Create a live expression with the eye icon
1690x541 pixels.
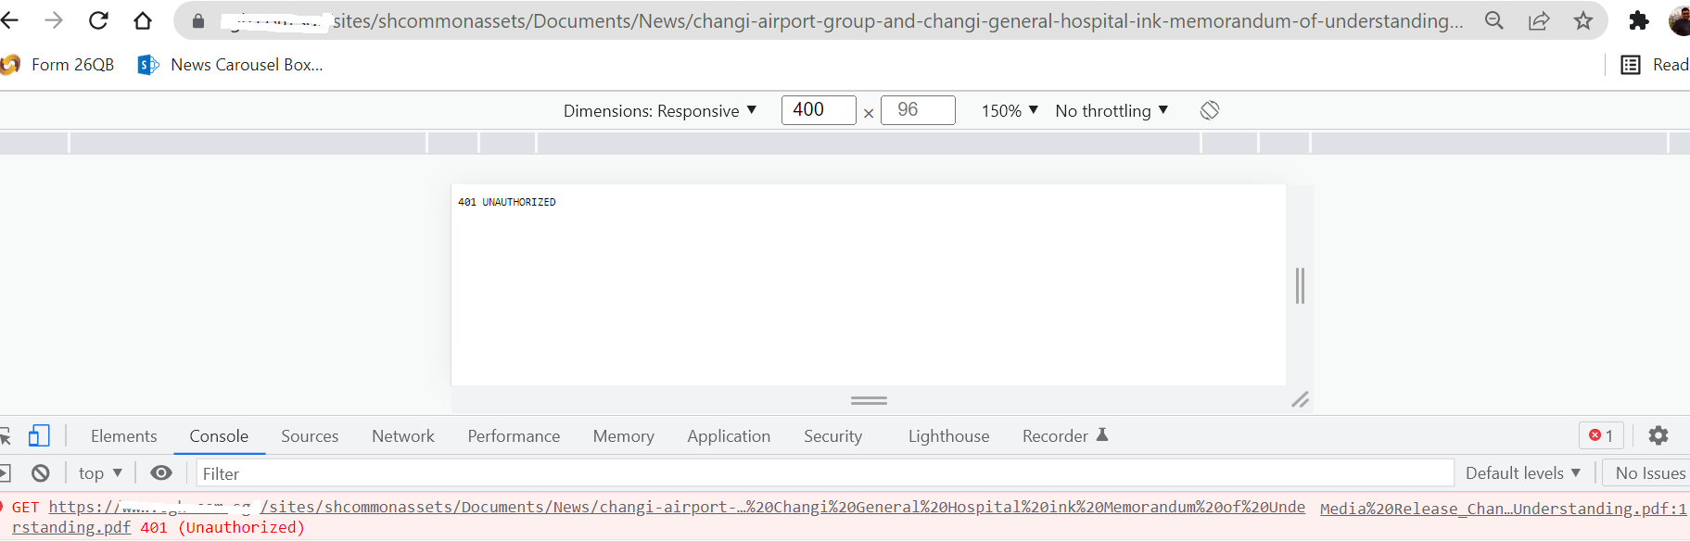161,472
